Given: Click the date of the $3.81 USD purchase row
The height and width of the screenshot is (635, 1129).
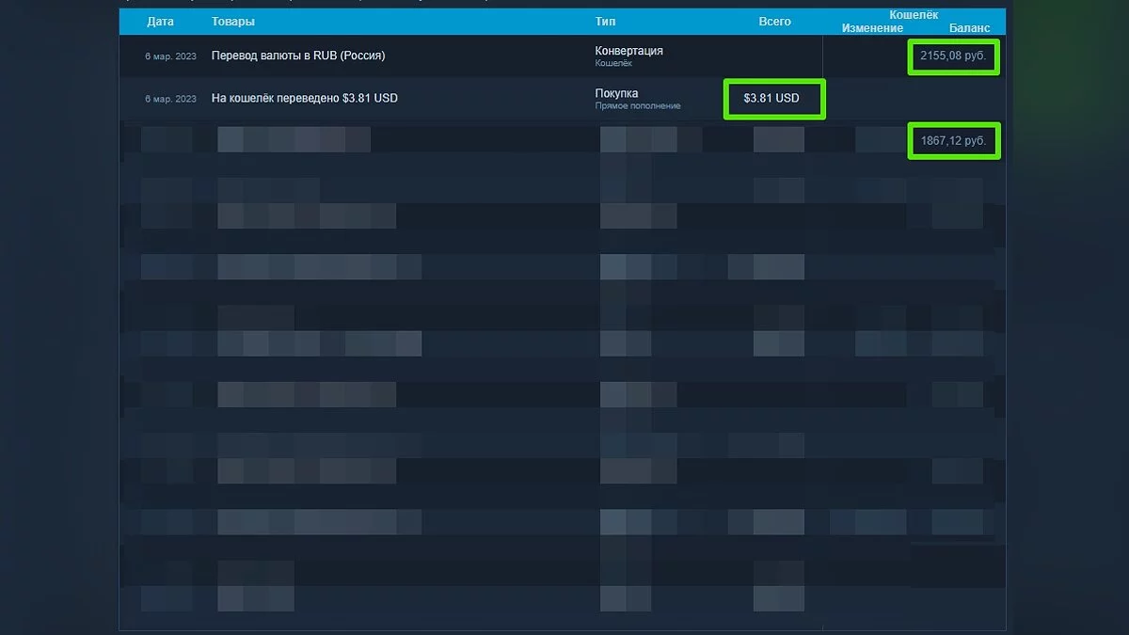Looking at the screenshot, I should (x=170, y=99).
